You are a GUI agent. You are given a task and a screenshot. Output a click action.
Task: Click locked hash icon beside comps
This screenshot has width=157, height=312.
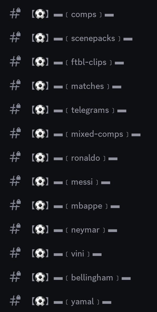pos(15,13)
